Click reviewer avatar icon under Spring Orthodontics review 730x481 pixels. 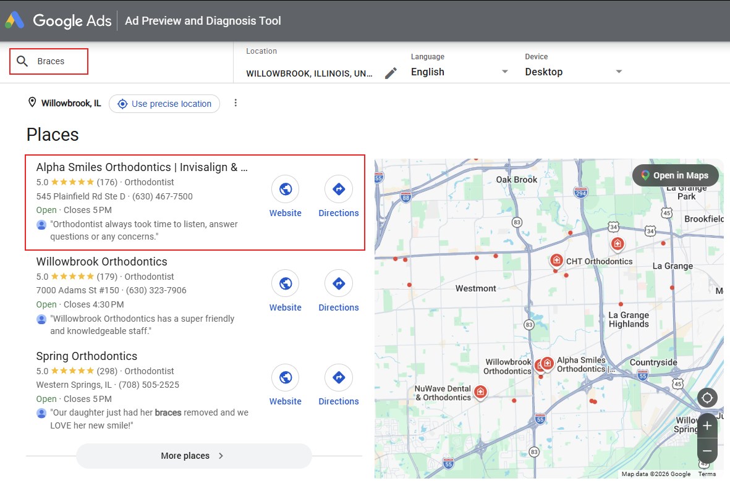(41, 413)
